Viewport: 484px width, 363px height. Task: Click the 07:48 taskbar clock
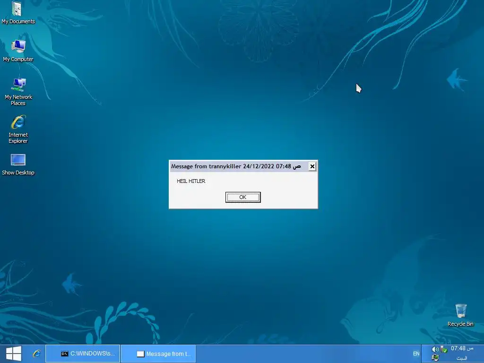tap(462, 348)
